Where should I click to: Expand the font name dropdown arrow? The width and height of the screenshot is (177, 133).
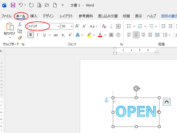pos(58,26)
